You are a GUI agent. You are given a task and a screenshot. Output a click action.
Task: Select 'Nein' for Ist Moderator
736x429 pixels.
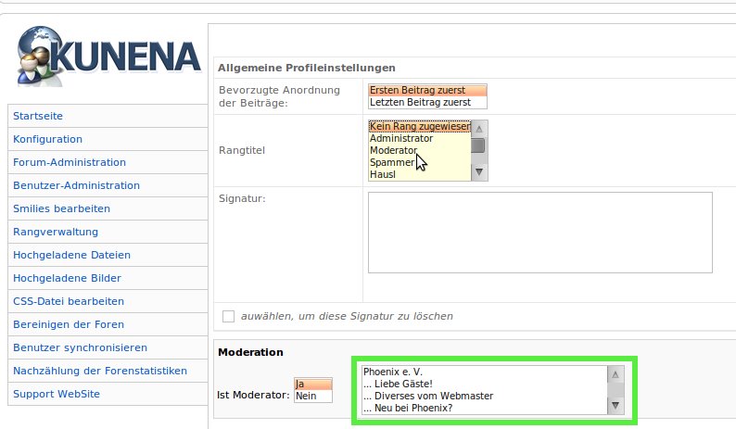313,397
